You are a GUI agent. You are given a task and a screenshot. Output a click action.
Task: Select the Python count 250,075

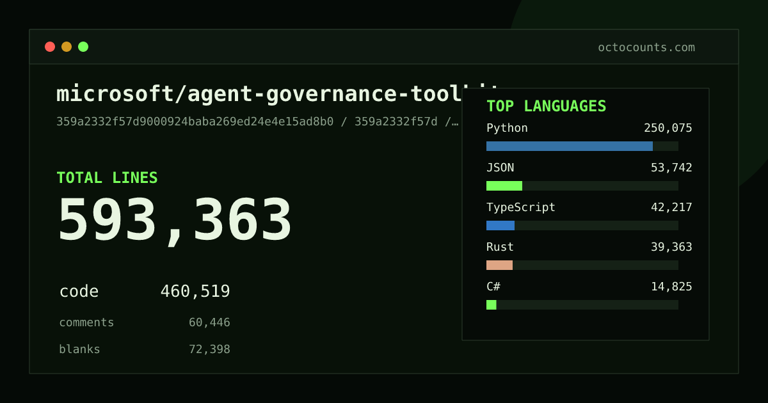(668, 128)
